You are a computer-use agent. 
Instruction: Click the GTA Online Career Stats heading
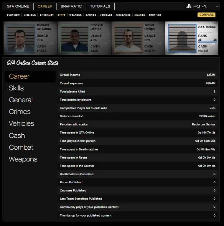(x=33, y=63)
